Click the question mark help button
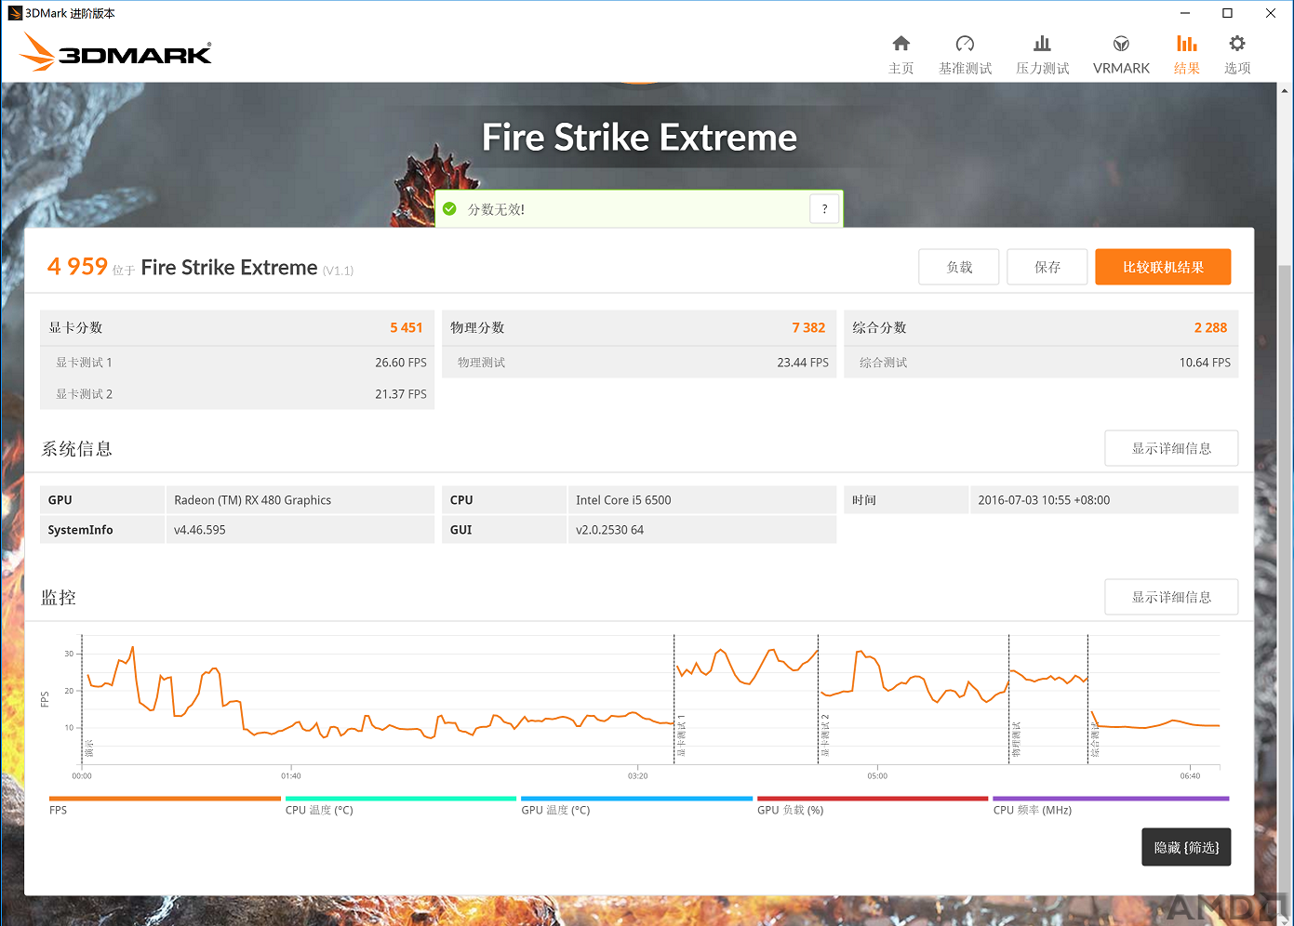Viewport: 1294px width, 926px height. click(x=824, y=209)
